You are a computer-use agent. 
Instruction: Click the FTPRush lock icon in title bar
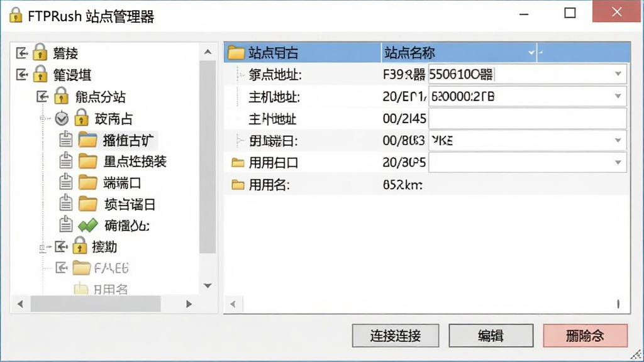[16, 15]
